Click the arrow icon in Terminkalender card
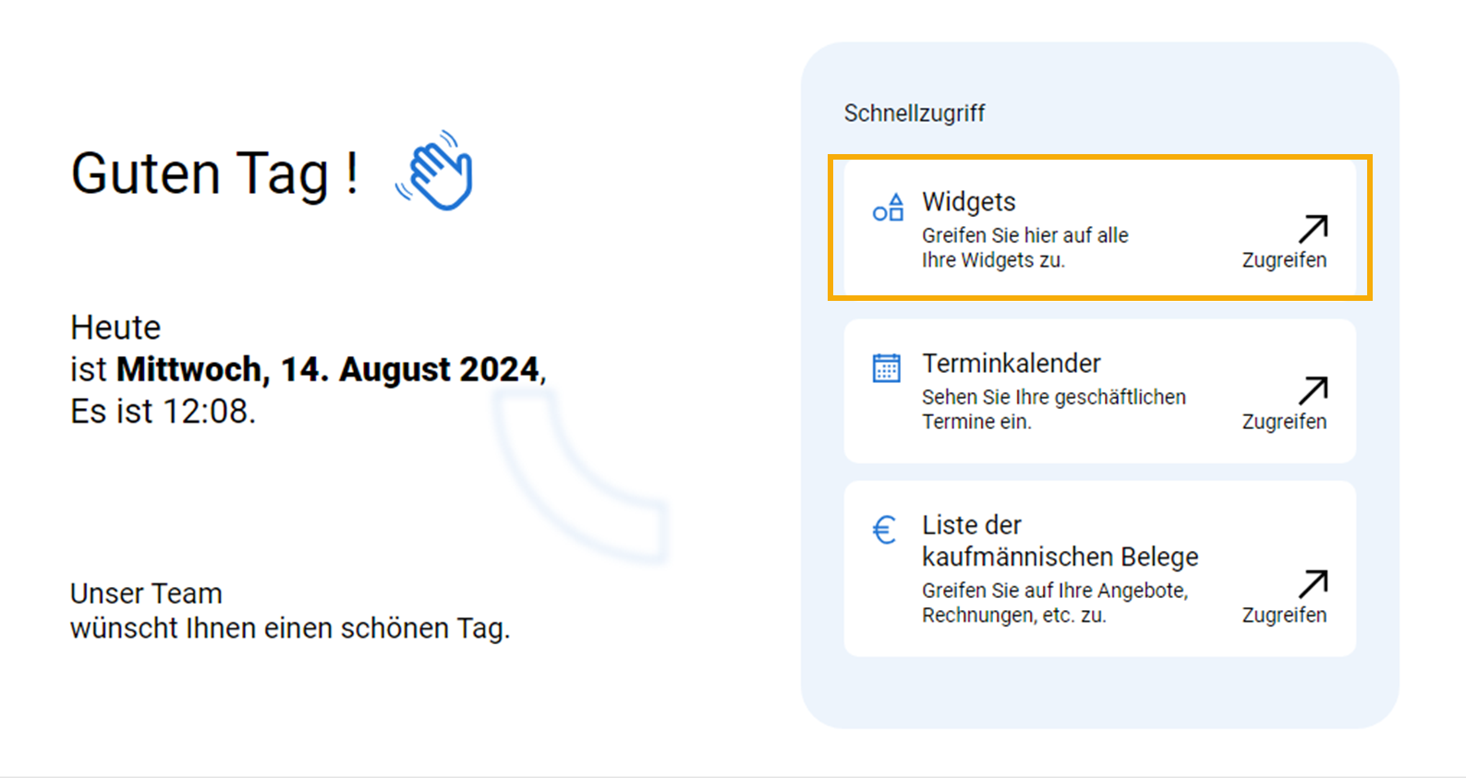The height and width of the screenshot is (778, 1466). point(1313,389)
